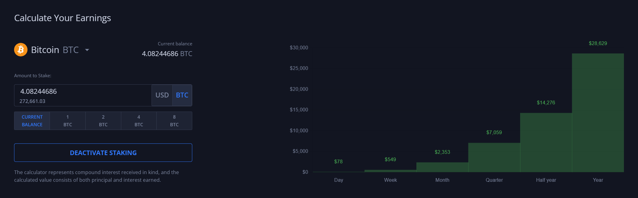The width and height of the screenshot is (638, 198).
Task: Click the Week earnings bar
Action: 390,171
